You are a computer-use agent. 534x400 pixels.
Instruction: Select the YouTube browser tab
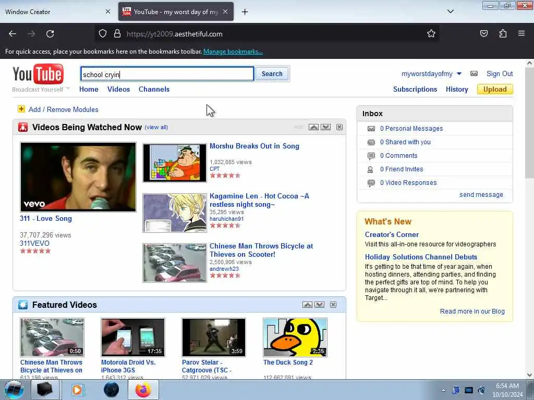(176, 11)
